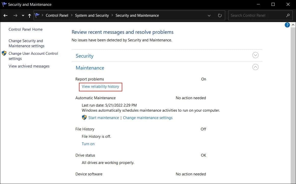The width and height of the screenshot is (296, 184).
Task: Click the UAC shield beside Start maintenance
Action: (x=84, y=117)
